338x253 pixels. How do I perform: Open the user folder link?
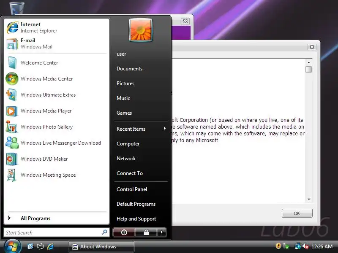click(121, 54)
